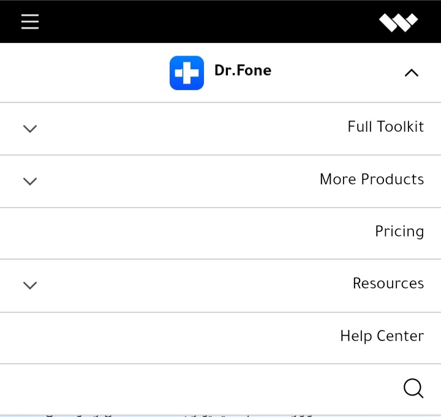Select the Resources menu label
The image size is (441, 417).
point(388,284)
